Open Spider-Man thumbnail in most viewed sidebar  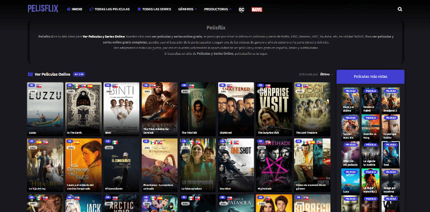(350, 127)
